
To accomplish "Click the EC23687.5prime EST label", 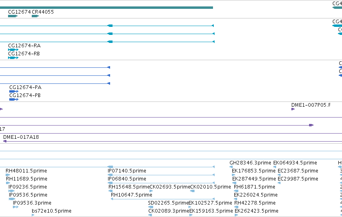I will (x=298, y=171).
